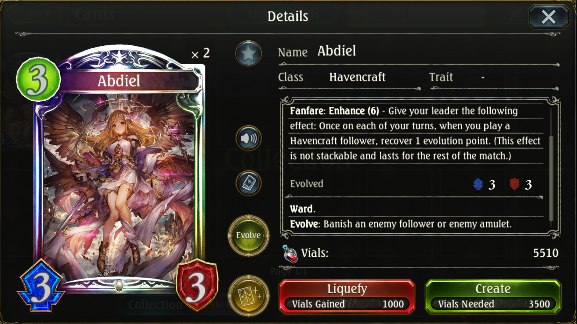Screen dimensions: 577x324
Task: Play the card voice speaker icon
Action: click(x=248, y=138)
